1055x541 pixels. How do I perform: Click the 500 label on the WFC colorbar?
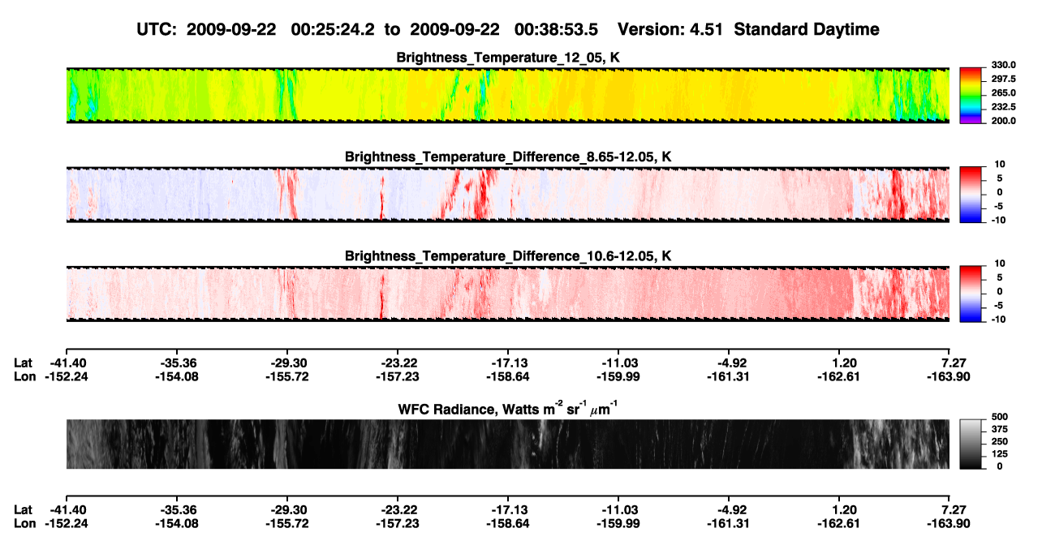[1000, 416]
